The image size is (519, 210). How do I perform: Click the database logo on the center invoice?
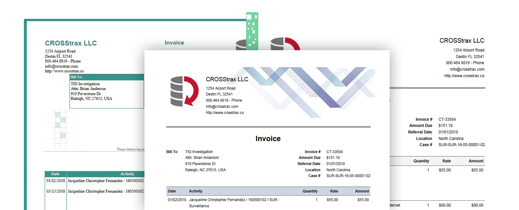pyautogui.click(x=184, y=91)
